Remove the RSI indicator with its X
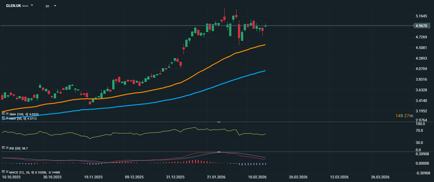Screen dimensions: 434x182 pos(7,148)
